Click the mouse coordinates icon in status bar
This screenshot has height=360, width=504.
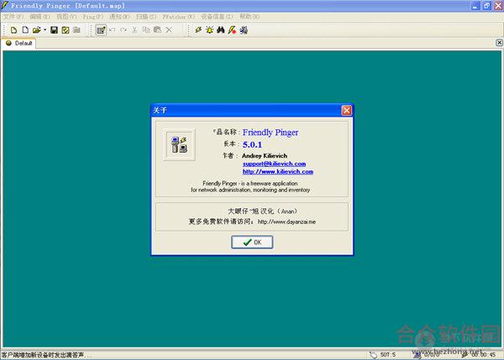(x=373, y=354)
